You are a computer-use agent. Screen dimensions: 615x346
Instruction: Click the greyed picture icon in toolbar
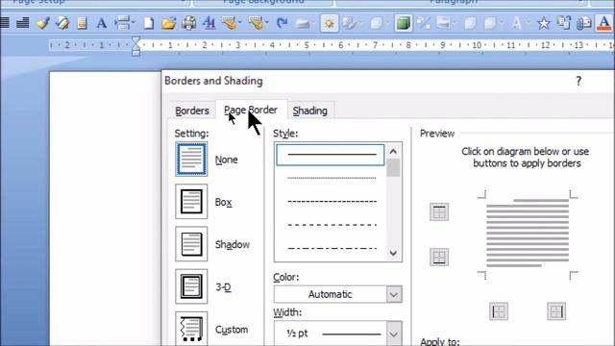pyautogui.click(x=443, y=23)
